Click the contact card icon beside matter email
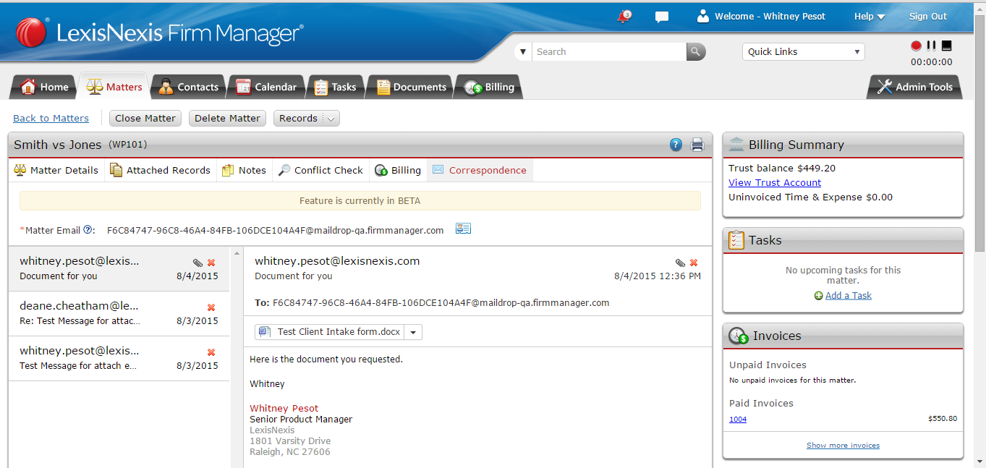986x468 pixels. 463,229
